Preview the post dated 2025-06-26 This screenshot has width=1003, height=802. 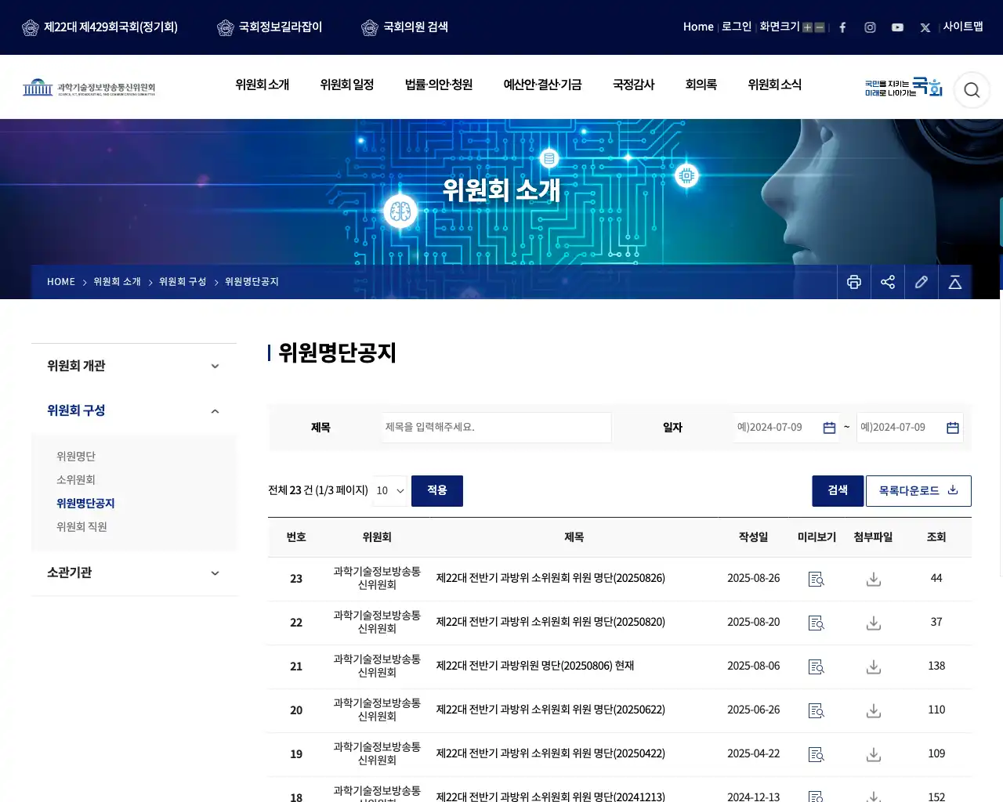[817, 710]
